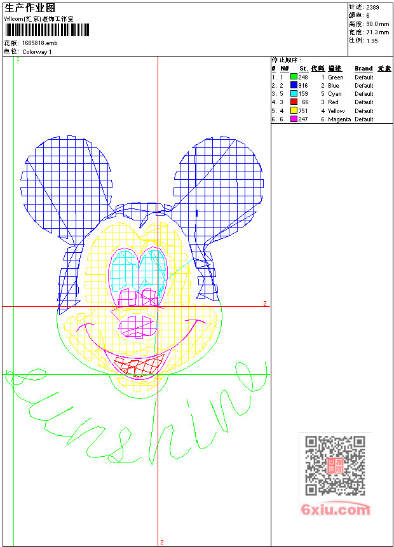Click Default brand in the Green row
This screenshot has width=394, height=547.
(x=364, y=77)
